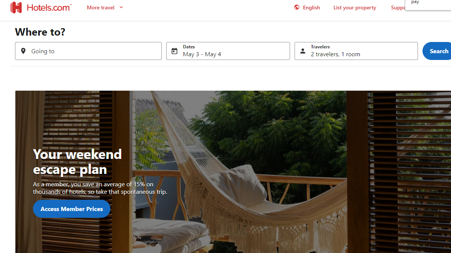Click the calendar icon in Dates field
The image size is (451, 253).
(x=174, y=51)
